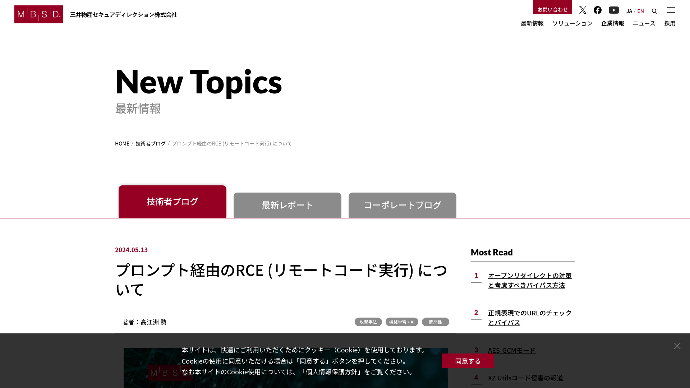The width and height of the screenshot is (690, 388).
Task: Switch to 技術者ブログ tab
Action: click(x=172, y=201)
